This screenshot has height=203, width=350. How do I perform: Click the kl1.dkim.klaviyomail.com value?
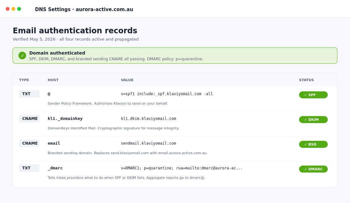(x=149, y=119)
